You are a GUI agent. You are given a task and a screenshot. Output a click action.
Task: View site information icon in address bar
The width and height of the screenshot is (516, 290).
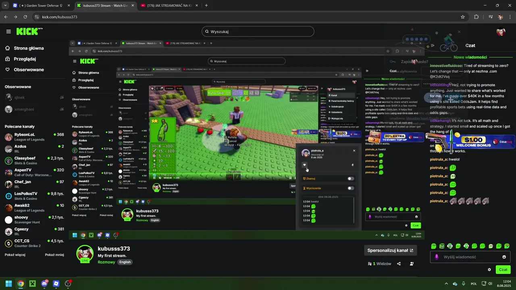pyautogui.click(x=37, y=17)
